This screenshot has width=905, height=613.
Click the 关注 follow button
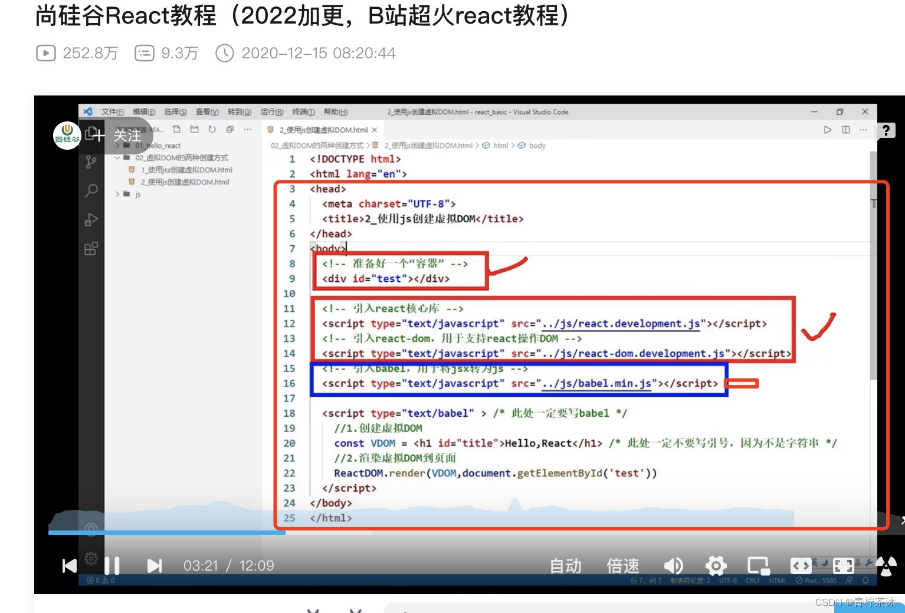click(127, 136)
